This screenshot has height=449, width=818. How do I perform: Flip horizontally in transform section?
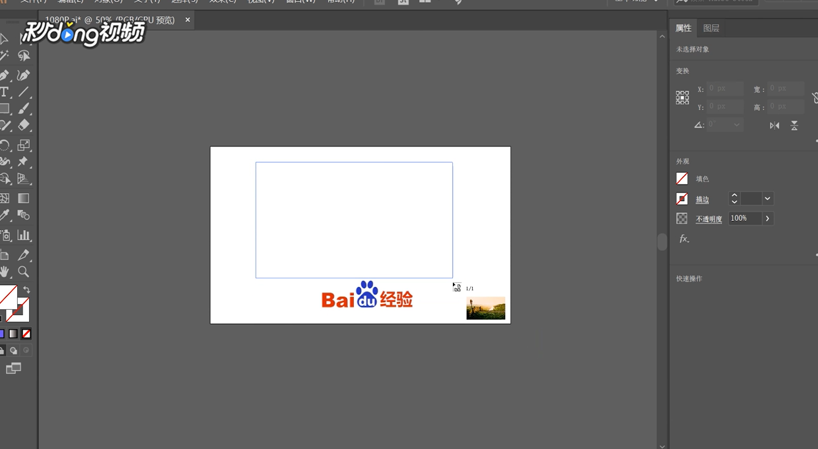(x=774, y=125)
